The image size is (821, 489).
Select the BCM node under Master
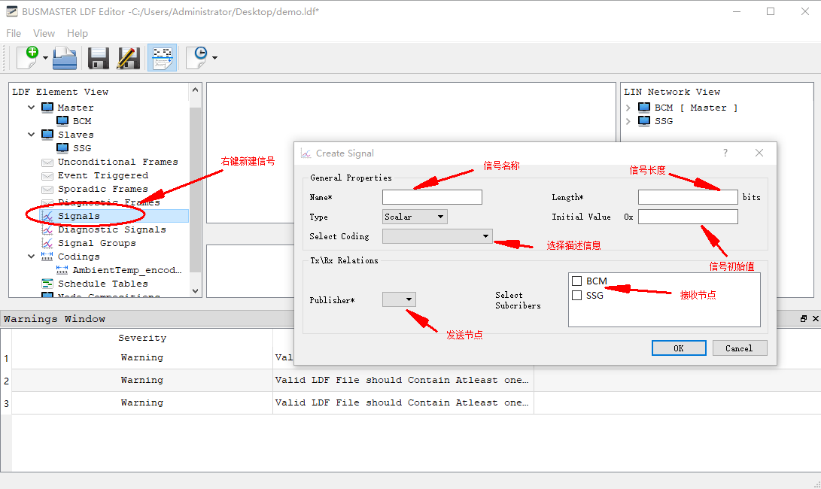pos(82,121)
